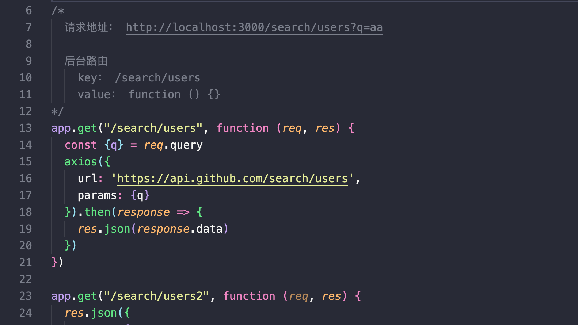Click closing '})' on line 20

coord(71,245)
